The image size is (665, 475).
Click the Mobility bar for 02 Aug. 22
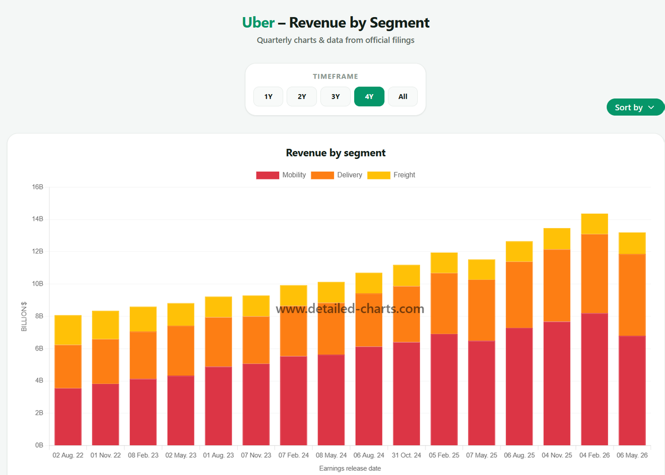[x=68, y=417]
